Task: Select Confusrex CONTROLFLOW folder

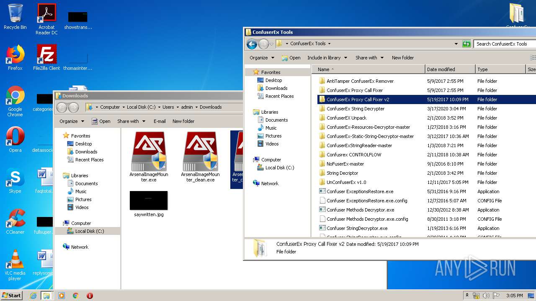Action: [x=353, y=155]
